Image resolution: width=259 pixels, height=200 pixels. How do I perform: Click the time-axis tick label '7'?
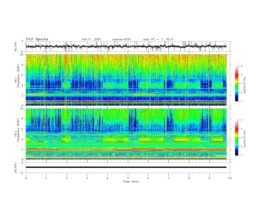point(169,178)
